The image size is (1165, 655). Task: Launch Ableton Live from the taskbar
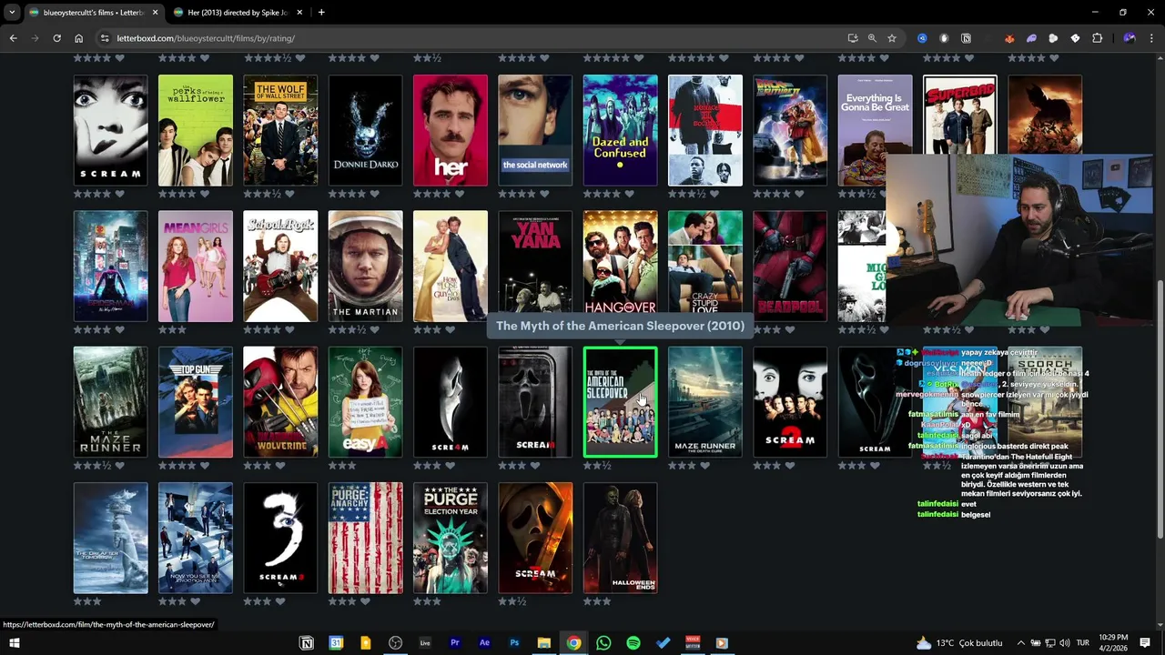(x=425, y=643)
